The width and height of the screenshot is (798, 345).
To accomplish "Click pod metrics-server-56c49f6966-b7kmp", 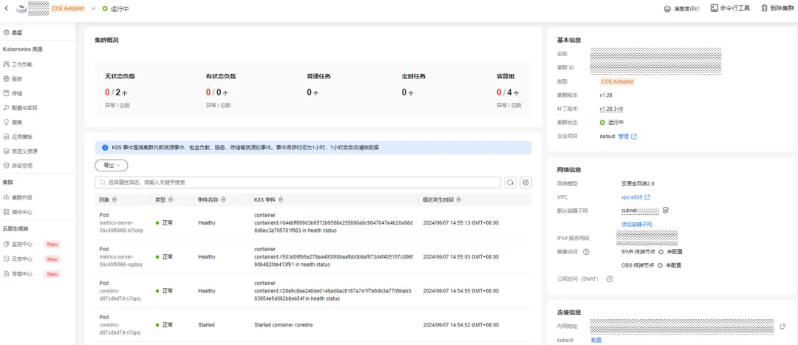I will coord(121,227).
